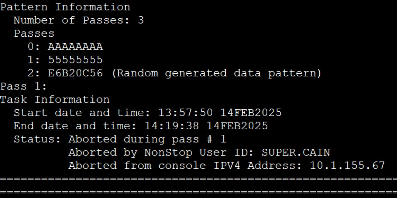Click the upper equals-sign separator line
The height and width of the screenshot is (198, 397).
tap(198, 179)
